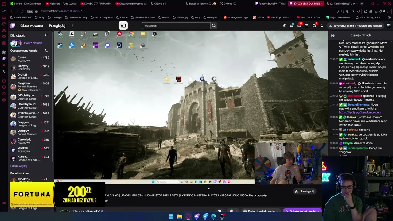Open the Twitch envelope messages icon

tap(306, 26)
